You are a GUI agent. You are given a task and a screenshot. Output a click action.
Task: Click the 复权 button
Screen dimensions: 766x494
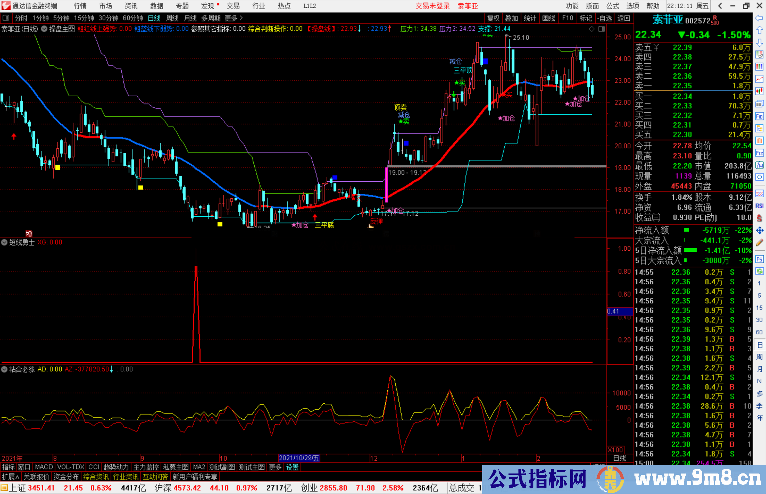[x=493, y=18]
